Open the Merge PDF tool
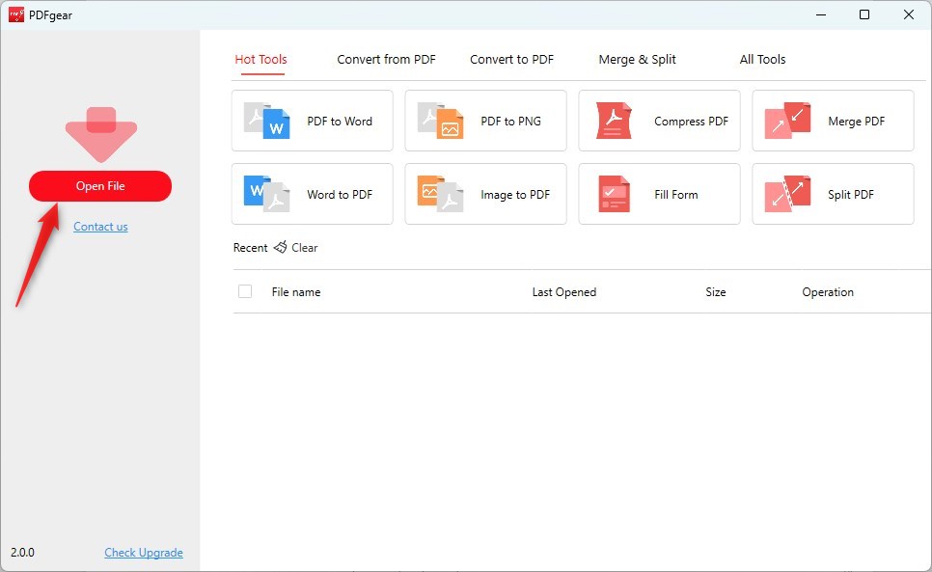 [x=832, y=121]
